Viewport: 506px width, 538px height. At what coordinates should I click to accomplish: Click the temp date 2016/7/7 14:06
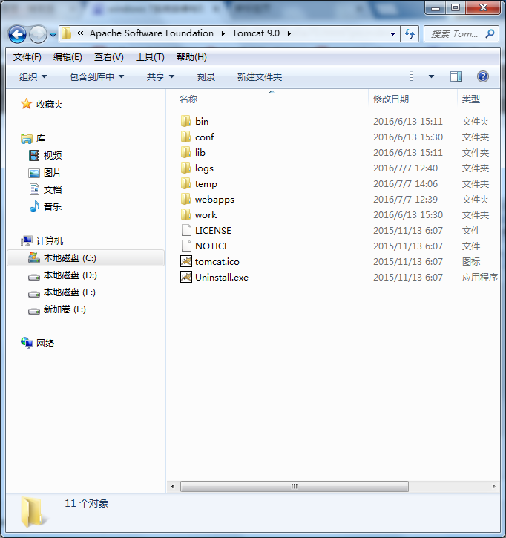coord(405,184)
